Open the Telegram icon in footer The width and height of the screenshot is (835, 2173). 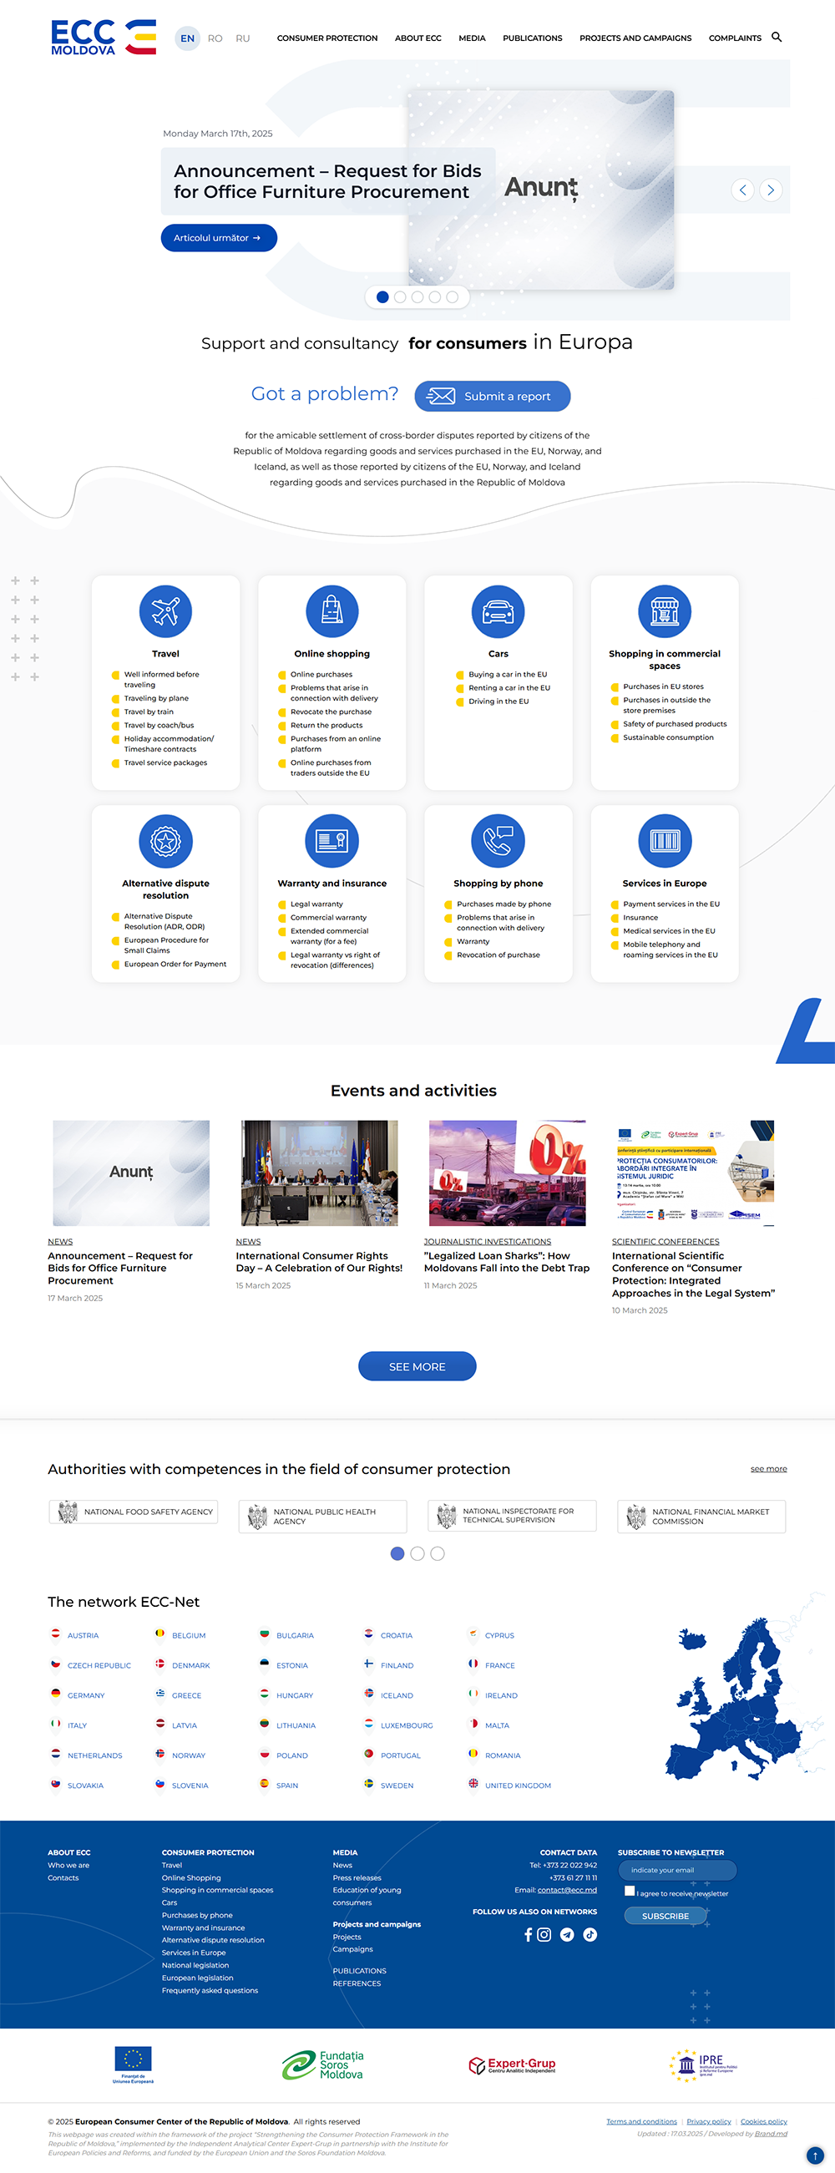[567, 1934]
